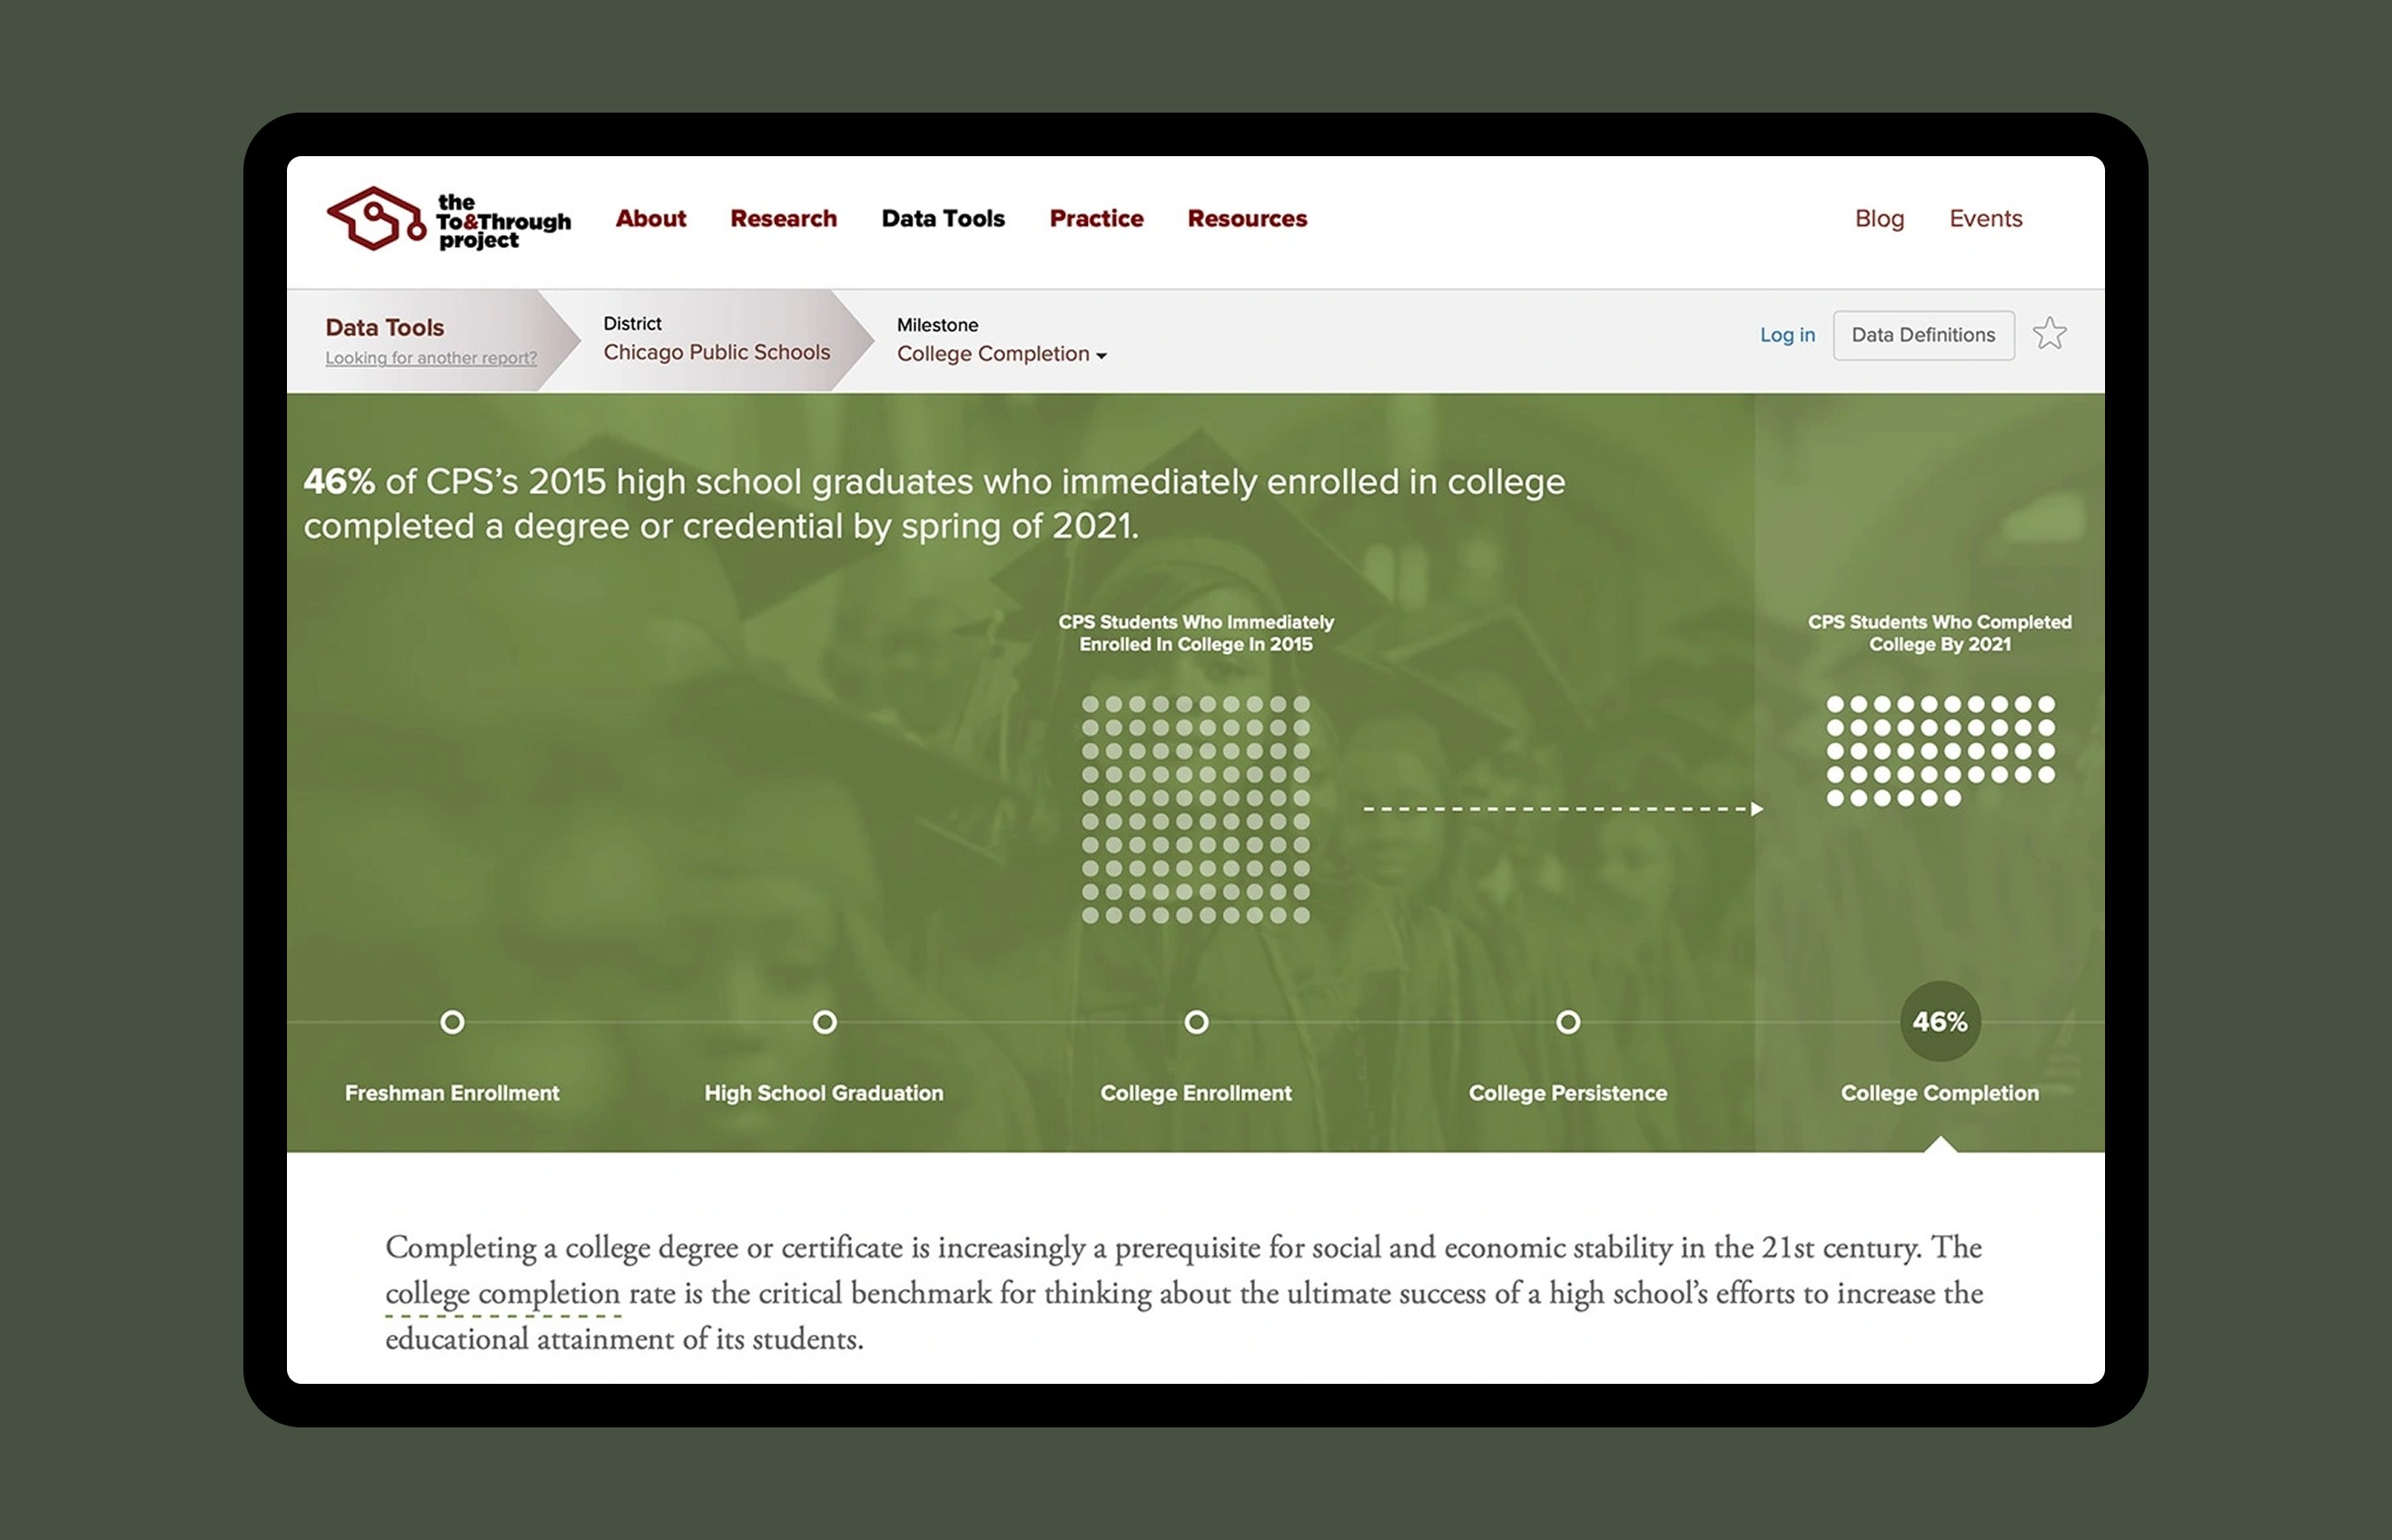The width and height of the screenshot is (2392, 1540).
Task: Click the Log in link
Action: (x=1787, y=335)
